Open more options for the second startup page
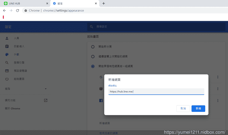Viewport: 228px width, 135px height. [218, 89]
